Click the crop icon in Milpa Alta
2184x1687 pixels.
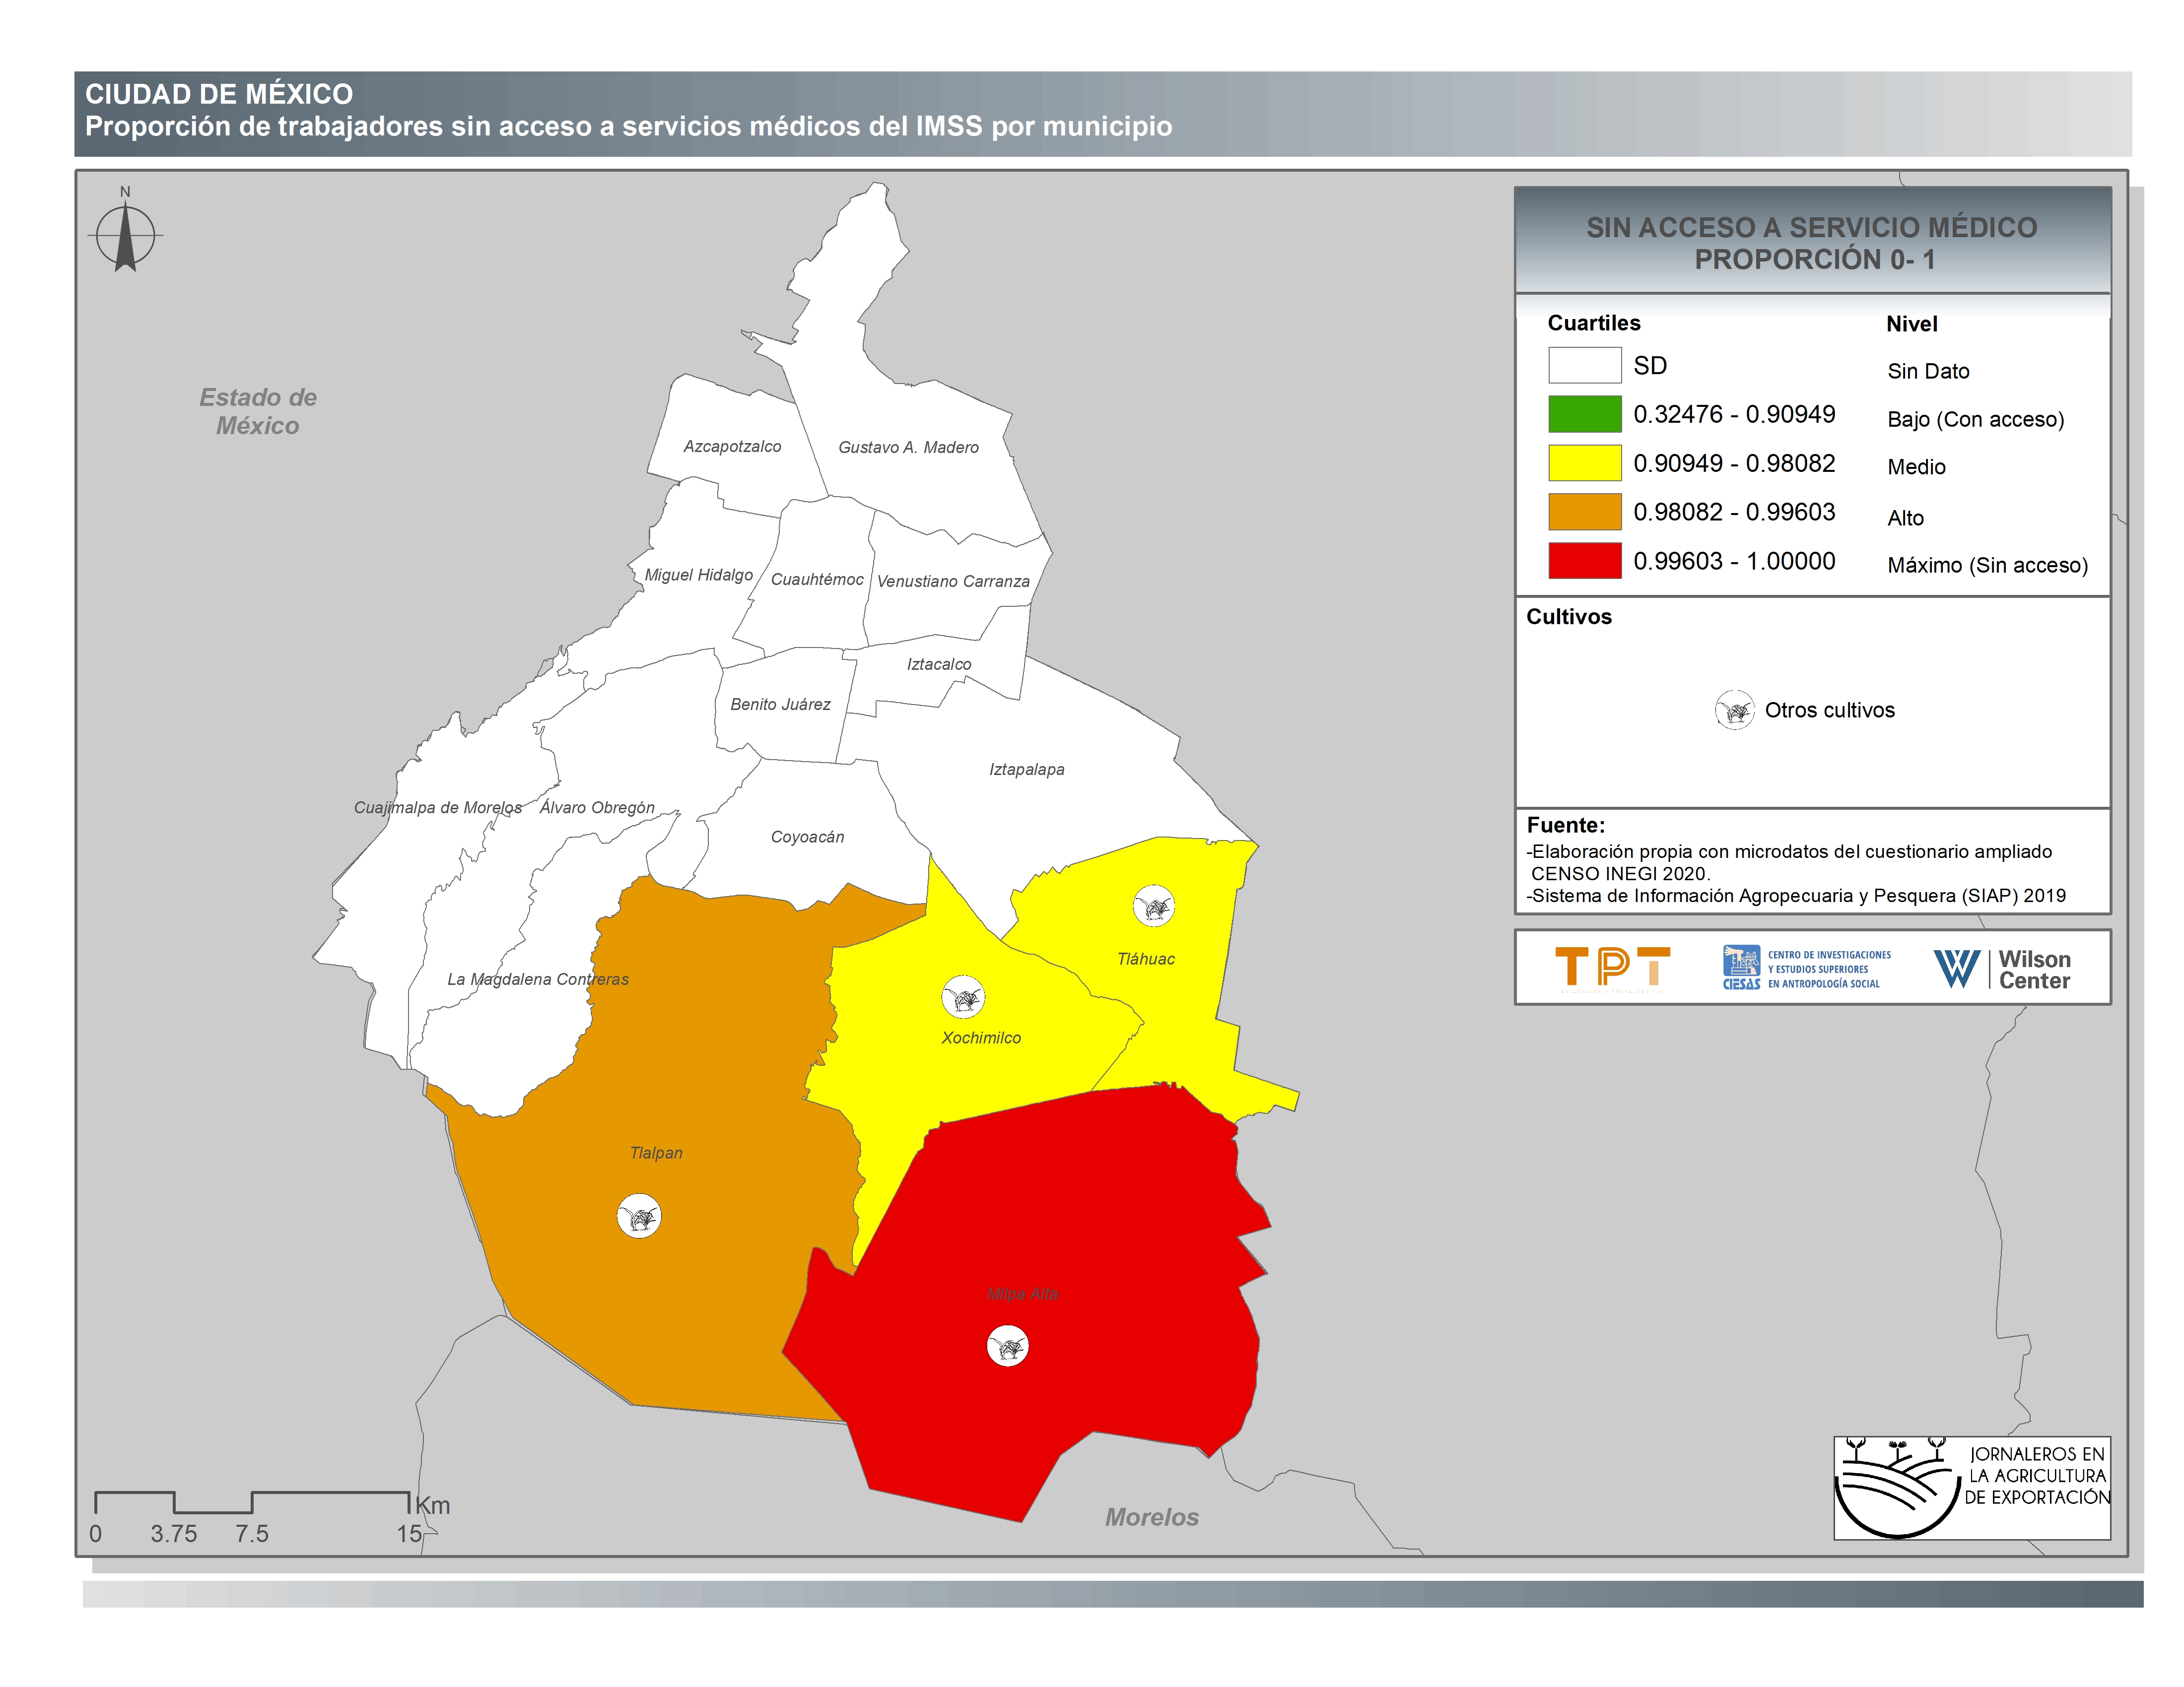(1007, 1346)
